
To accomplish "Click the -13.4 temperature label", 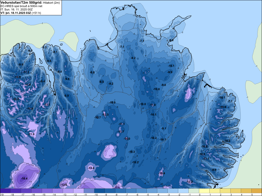I will [x=91, y=168].
